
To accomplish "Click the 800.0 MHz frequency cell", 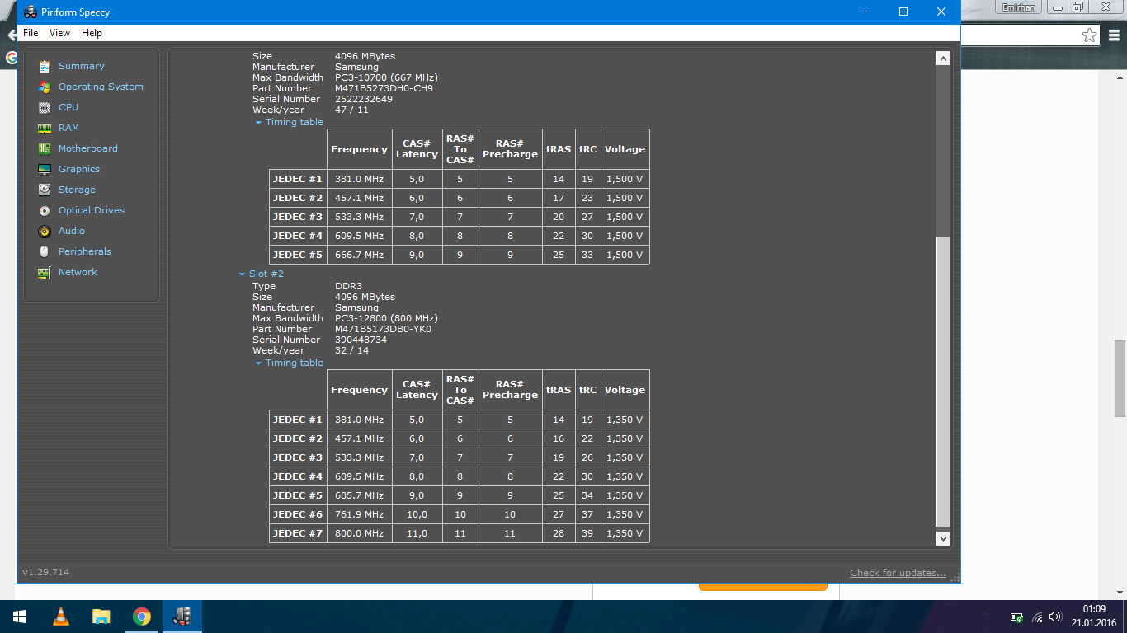I will click(359, 533).
